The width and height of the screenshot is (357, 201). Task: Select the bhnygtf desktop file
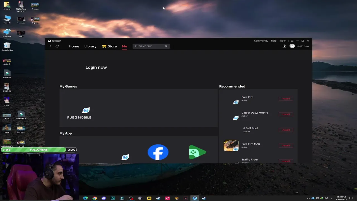[21, 130]
